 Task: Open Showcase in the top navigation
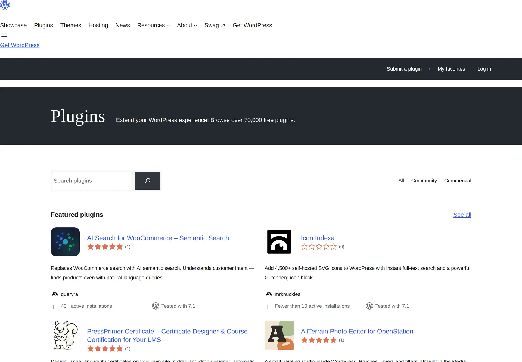pyautogui.click(x=13, y=25)
